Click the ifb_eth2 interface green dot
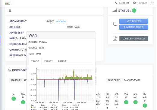This screenshot has width=157, height=110. pos(145,106)
